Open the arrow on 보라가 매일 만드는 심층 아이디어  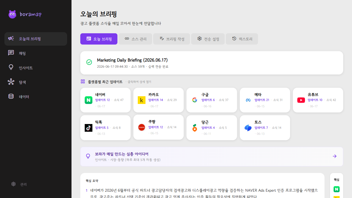pos(335,156)
